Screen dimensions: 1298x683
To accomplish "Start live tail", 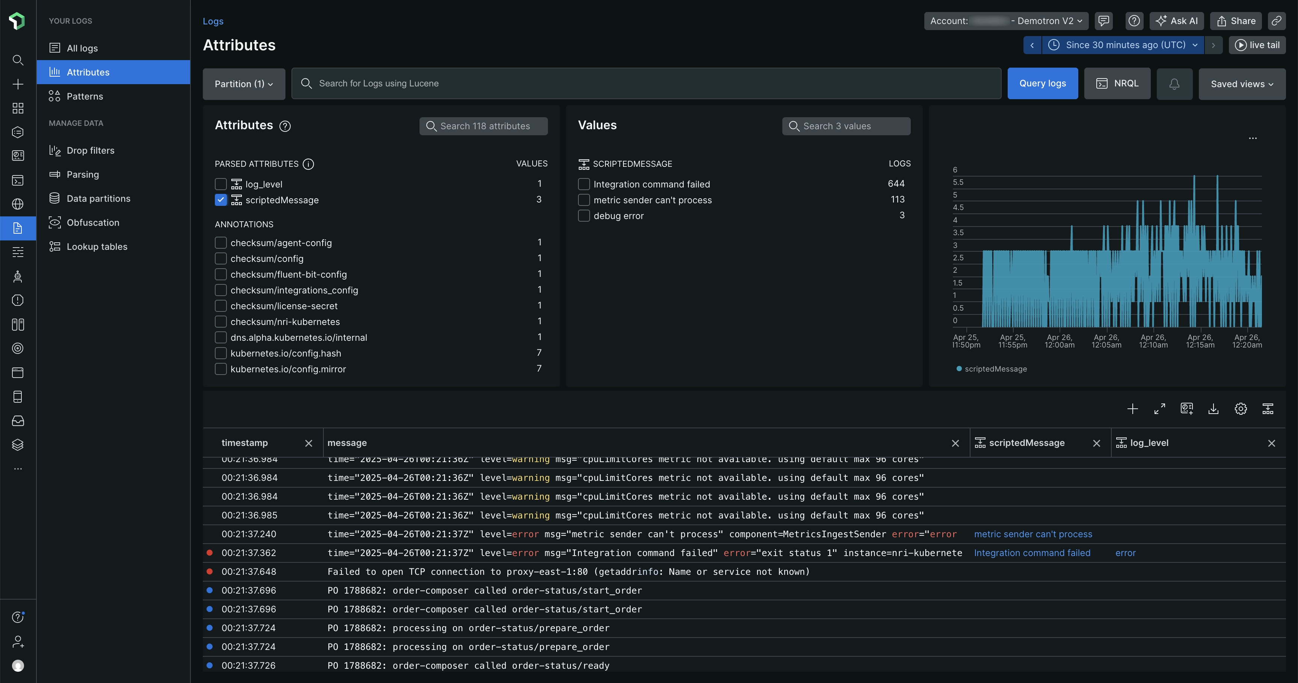I will pyautogui.click(x=1257, y=45).
